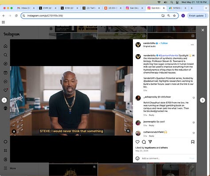The height and width of the screenshot is (176, 210).
Task: Like the post with heart icon
Action: tap(137, 142)
